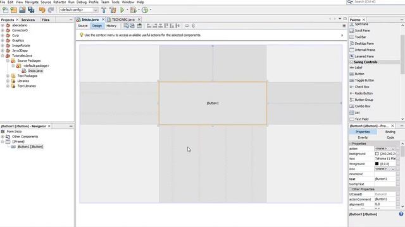Switch to the Files tab

click(46, 20)
